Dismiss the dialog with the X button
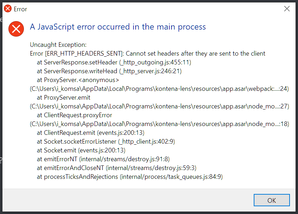The width and height of the screenshot is (298, 214). (287, 8)
